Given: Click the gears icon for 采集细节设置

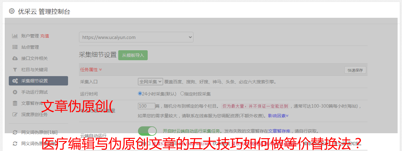Looking at the screenshot, I should (15, 81).
